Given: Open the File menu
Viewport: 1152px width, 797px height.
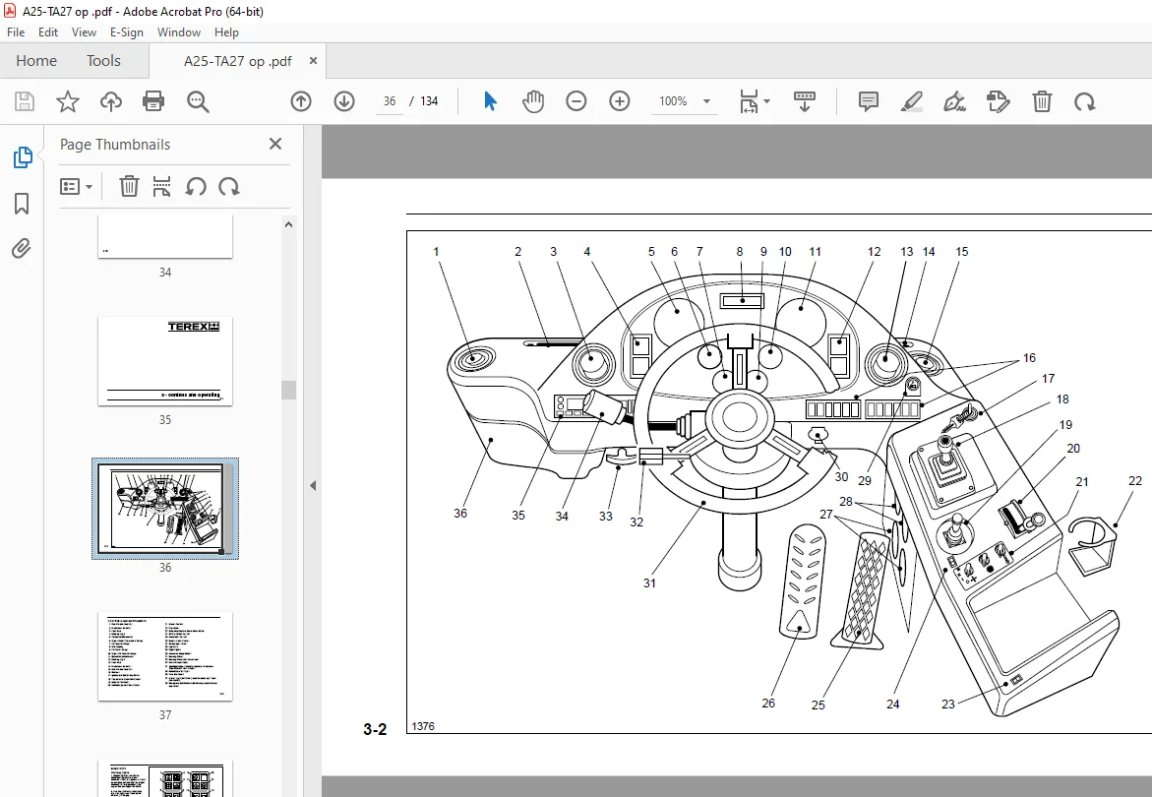Looking at the screenshot, I should pyautogui.click(x=16, y=32).
